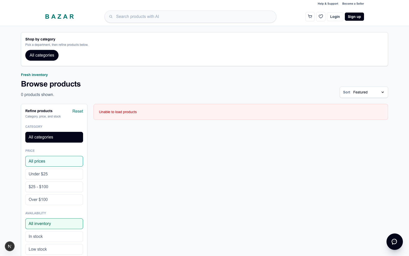Select All categories in Refine products panel

(x=54, y=137)
